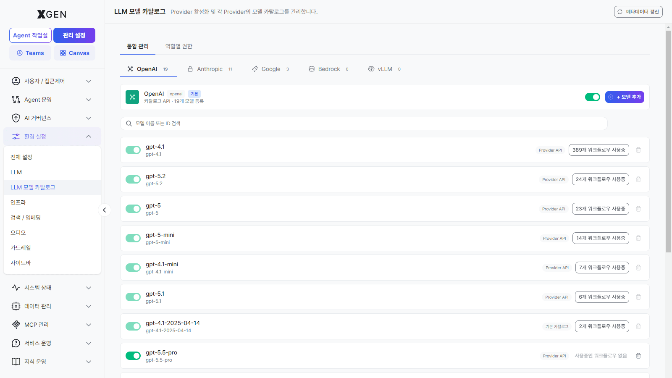Open the Canvas button
Viewport: 672px width, 378px height.
(74, 53)
